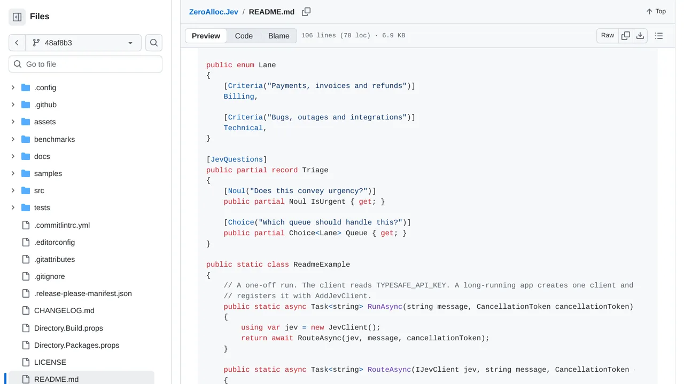The width and height of the screenshot is (684, 384).
Task: Click the Raw button
Action: 608,36
